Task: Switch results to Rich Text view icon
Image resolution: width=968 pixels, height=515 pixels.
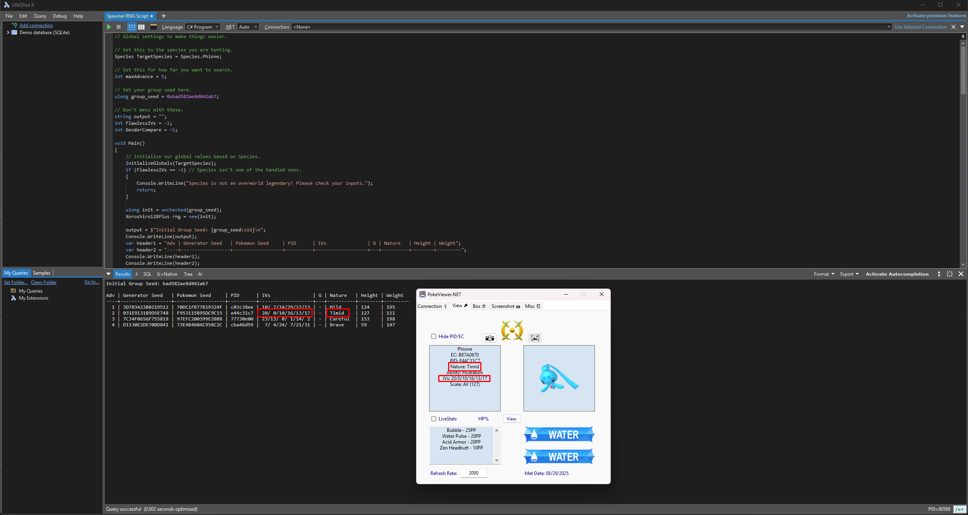Action: [x=132, y=27]
